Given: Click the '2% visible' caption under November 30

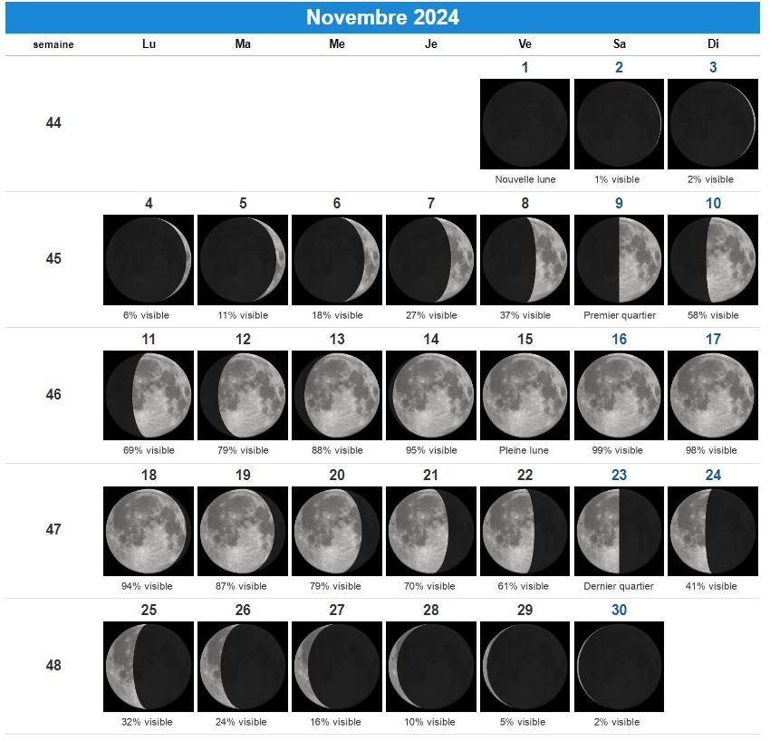Looking at the screenshot, I should (x=617, y=722).
